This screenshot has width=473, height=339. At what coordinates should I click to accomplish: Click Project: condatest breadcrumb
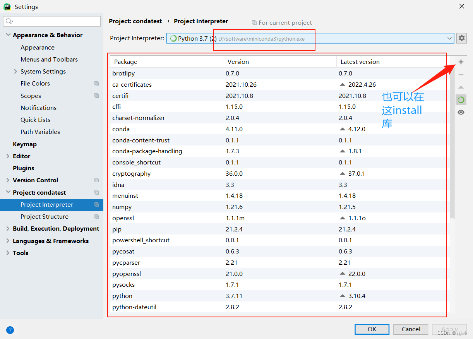pos(135,21)
